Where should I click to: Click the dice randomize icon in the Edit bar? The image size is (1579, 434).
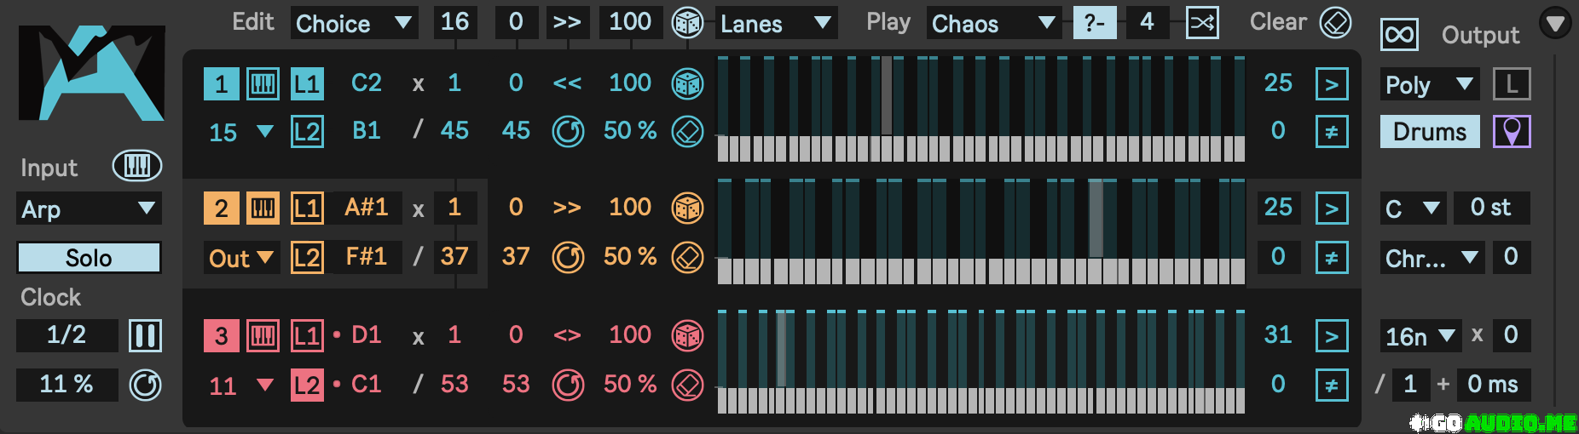[x=687, y=23]
